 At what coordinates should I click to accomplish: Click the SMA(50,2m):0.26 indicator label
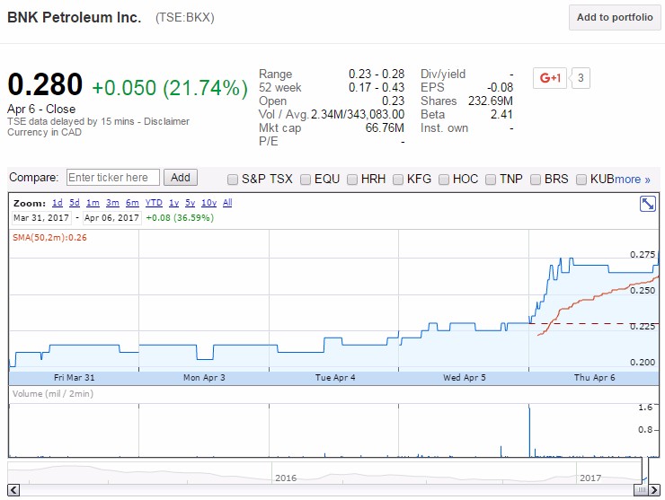[x=49, y=238]
